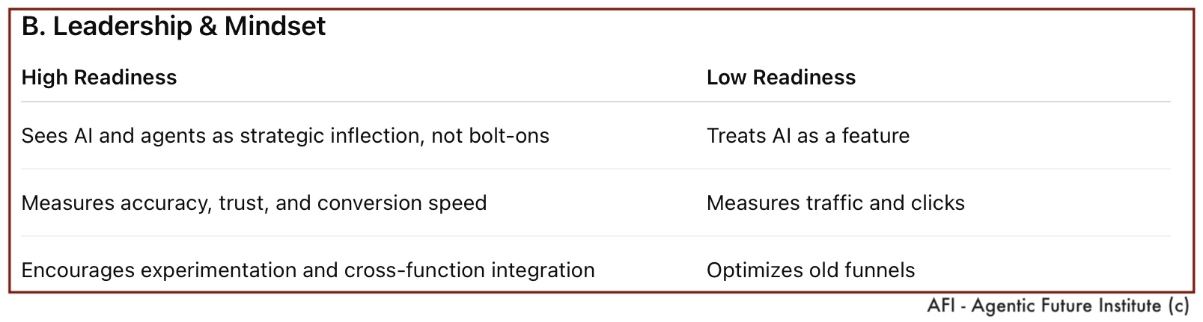This screenshot has width=1203, height=322.
Task: Click the "Sees AI and agents" table cell
Action: (284, 136)
